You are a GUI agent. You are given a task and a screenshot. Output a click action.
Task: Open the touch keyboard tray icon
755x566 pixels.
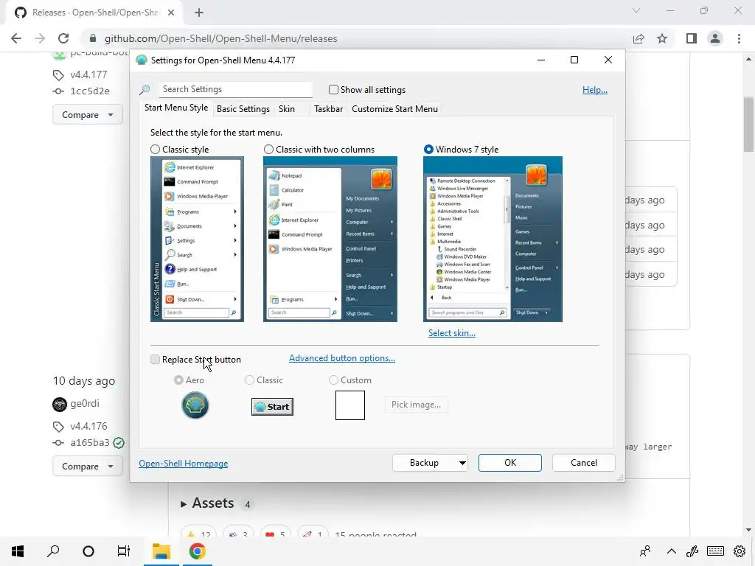click(x=715, y=551)
